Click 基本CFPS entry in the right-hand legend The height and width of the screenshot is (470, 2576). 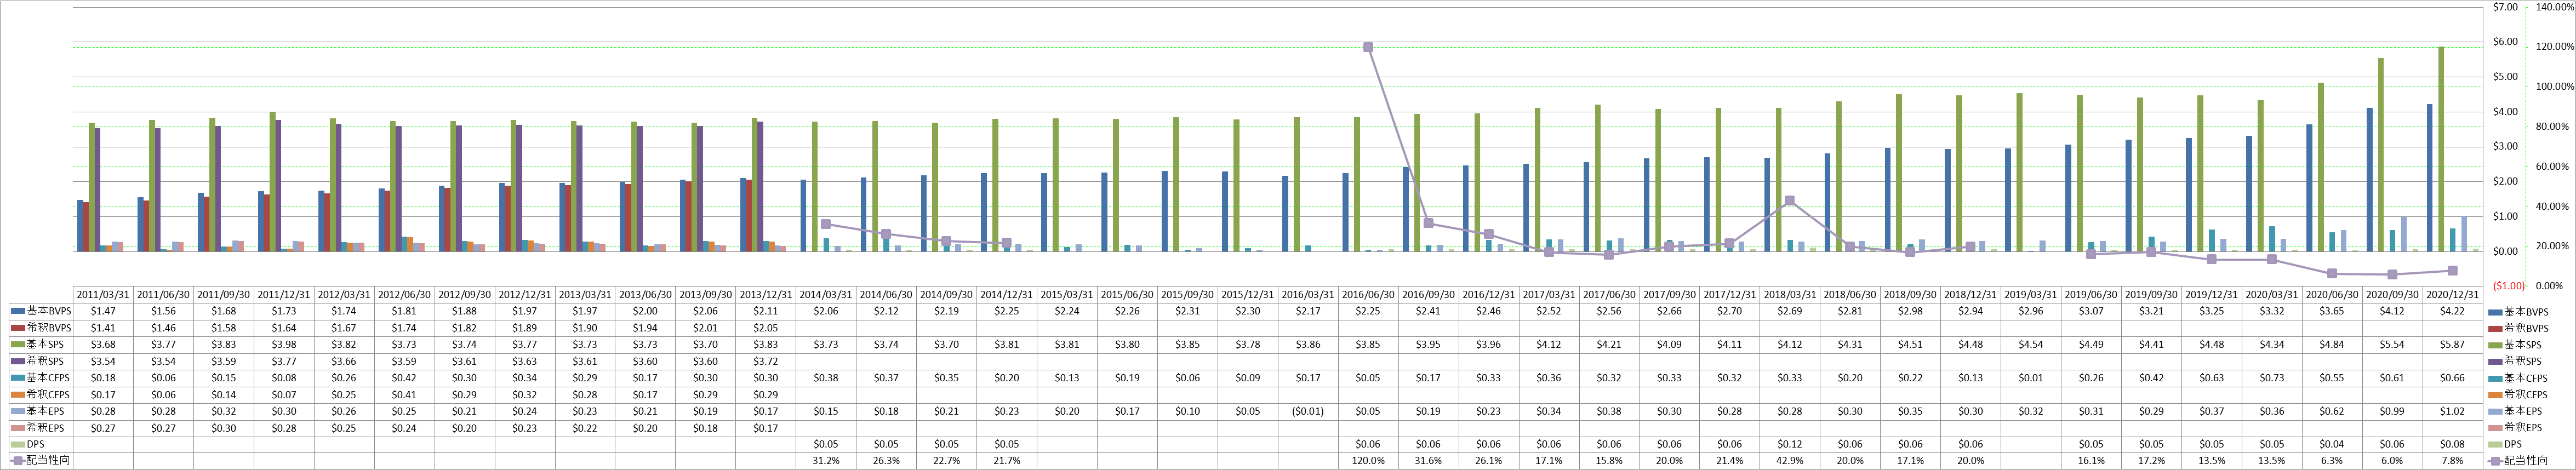pos(2519,378)
